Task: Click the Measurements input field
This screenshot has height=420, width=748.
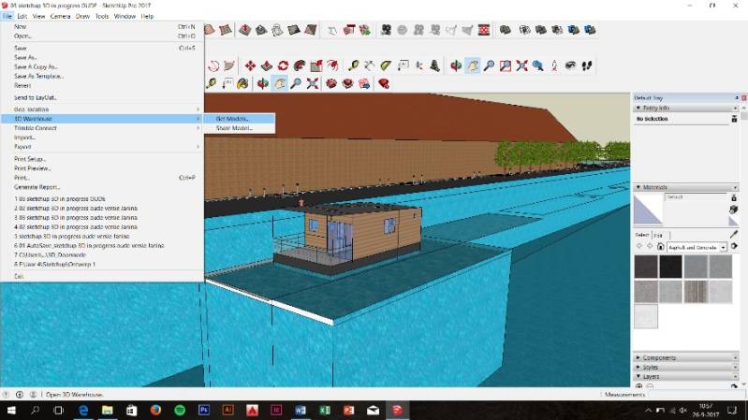Action: 695,394
